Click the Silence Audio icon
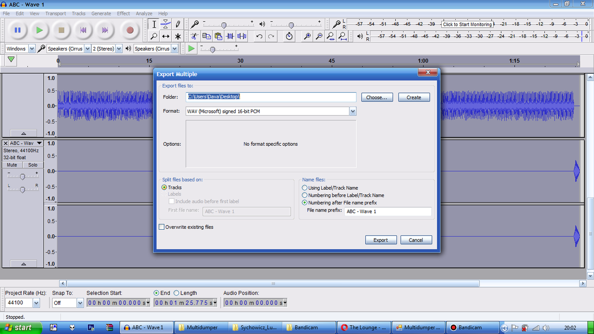594x334 pixels. [x=242, y=36]
